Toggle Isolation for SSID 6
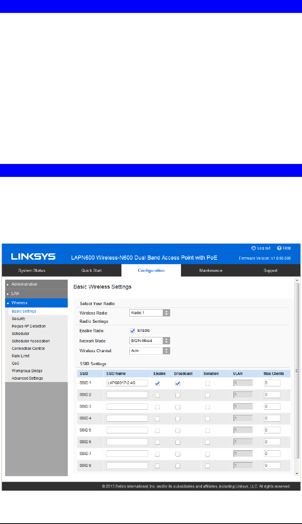This screenshot has width=302, height=524. [x=208, y=442]
